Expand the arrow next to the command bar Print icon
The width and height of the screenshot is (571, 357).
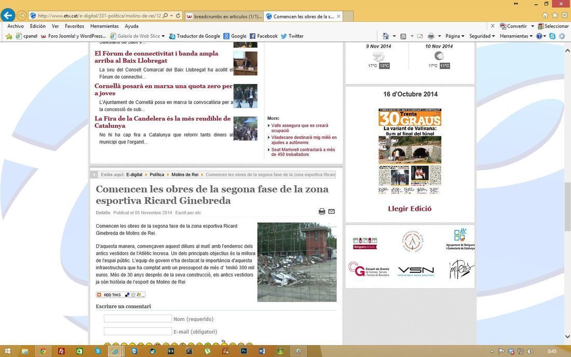point(439,36)
